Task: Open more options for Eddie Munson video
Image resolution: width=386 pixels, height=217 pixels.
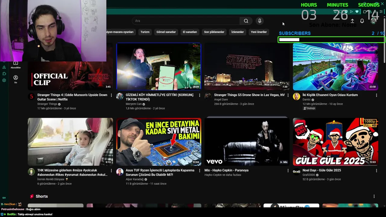Action: [111, 95]
